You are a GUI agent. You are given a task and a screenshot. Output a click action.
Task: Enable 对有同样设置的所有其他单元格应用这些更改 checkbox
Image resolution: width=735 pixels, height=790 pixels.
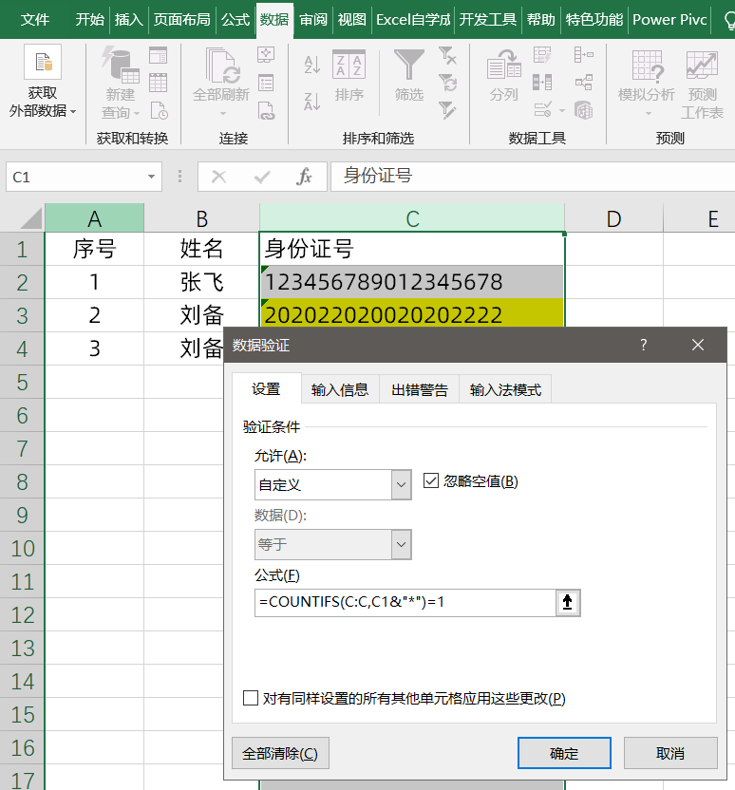pyautogui.click(x=251, y=699)
